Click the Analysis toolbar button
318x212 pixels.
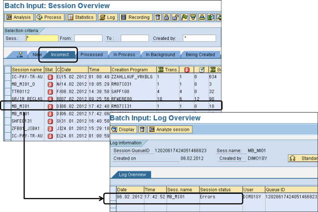pyautogui.click(x=19, y=17)
